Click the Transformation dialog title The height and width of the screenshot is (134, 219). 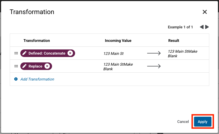(x=32, y=12)
